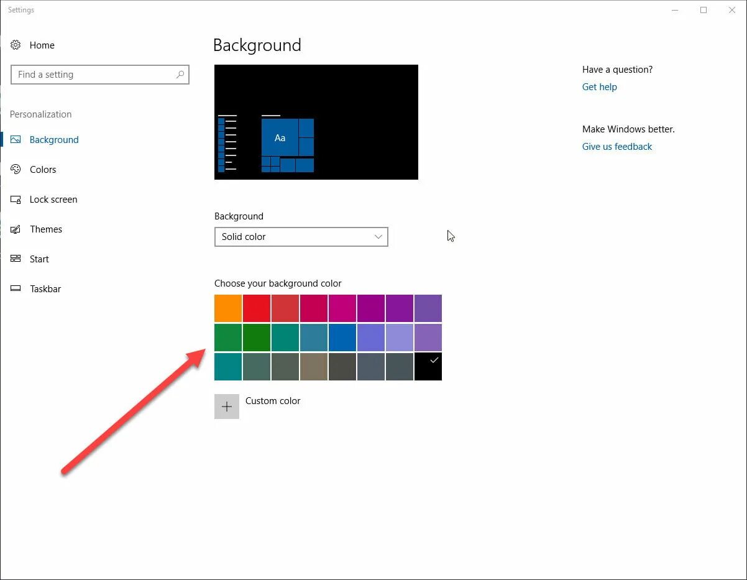Choose the blue color swatch in second row
Image resolution: width=747 pixels, height=580 pixels.
click(x=342, y=338)
